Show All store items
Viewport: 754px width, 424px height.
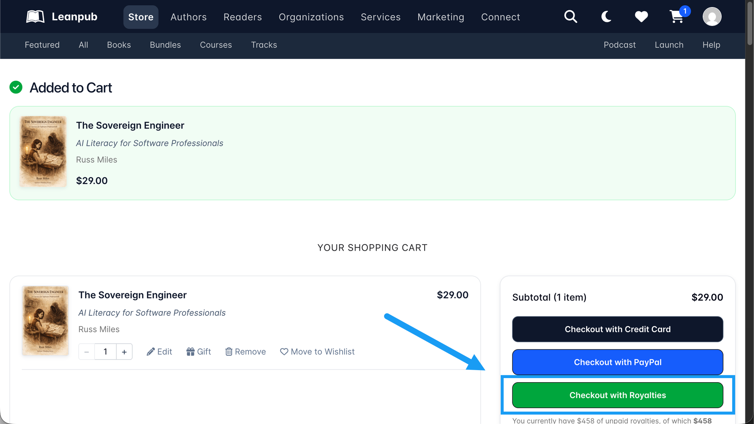tap(83, 45)
